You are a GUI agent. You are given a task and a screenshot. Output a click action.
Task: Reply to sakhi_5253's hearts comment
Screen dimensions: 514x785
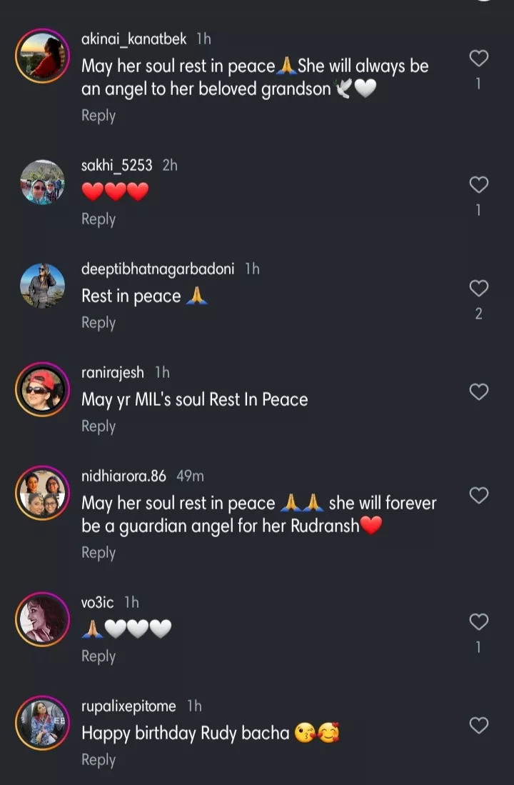pyautogui.click(x=99, y=219)
